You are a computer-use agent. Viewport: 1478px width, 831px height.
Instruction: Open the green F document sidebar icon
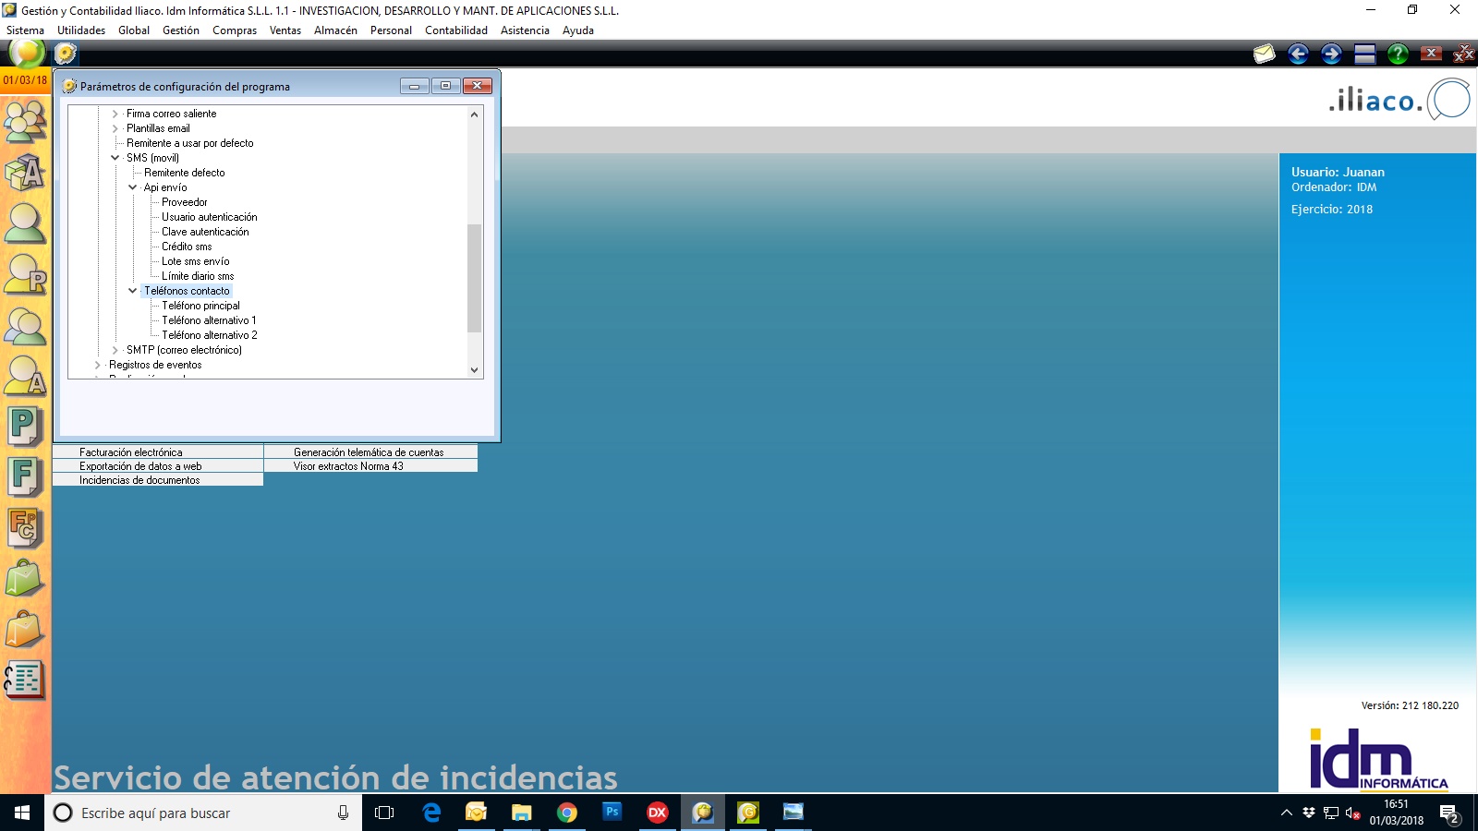pyautogui.click(x=25, y=477)
